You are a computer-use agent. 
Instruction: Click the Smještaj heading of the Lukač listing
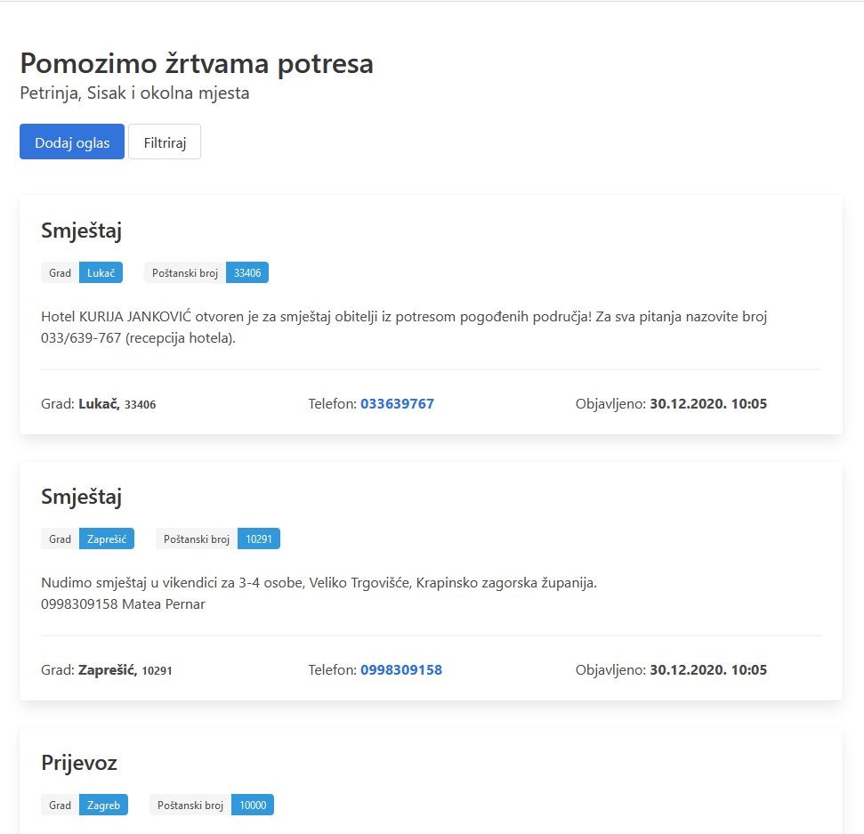[81, 231]
